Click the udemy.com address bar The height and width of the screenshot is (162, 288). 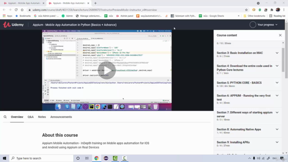pos(136,10)
